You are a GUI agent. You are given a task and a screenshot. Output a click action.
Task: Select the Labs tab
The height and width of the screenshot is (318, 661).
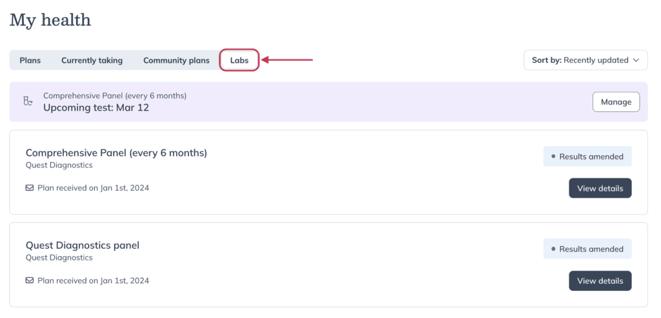pyautogui.click(x=239, y=60)
